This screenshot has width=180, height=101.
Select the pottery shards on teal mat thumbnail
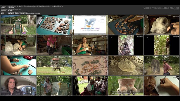coord(54,25)
